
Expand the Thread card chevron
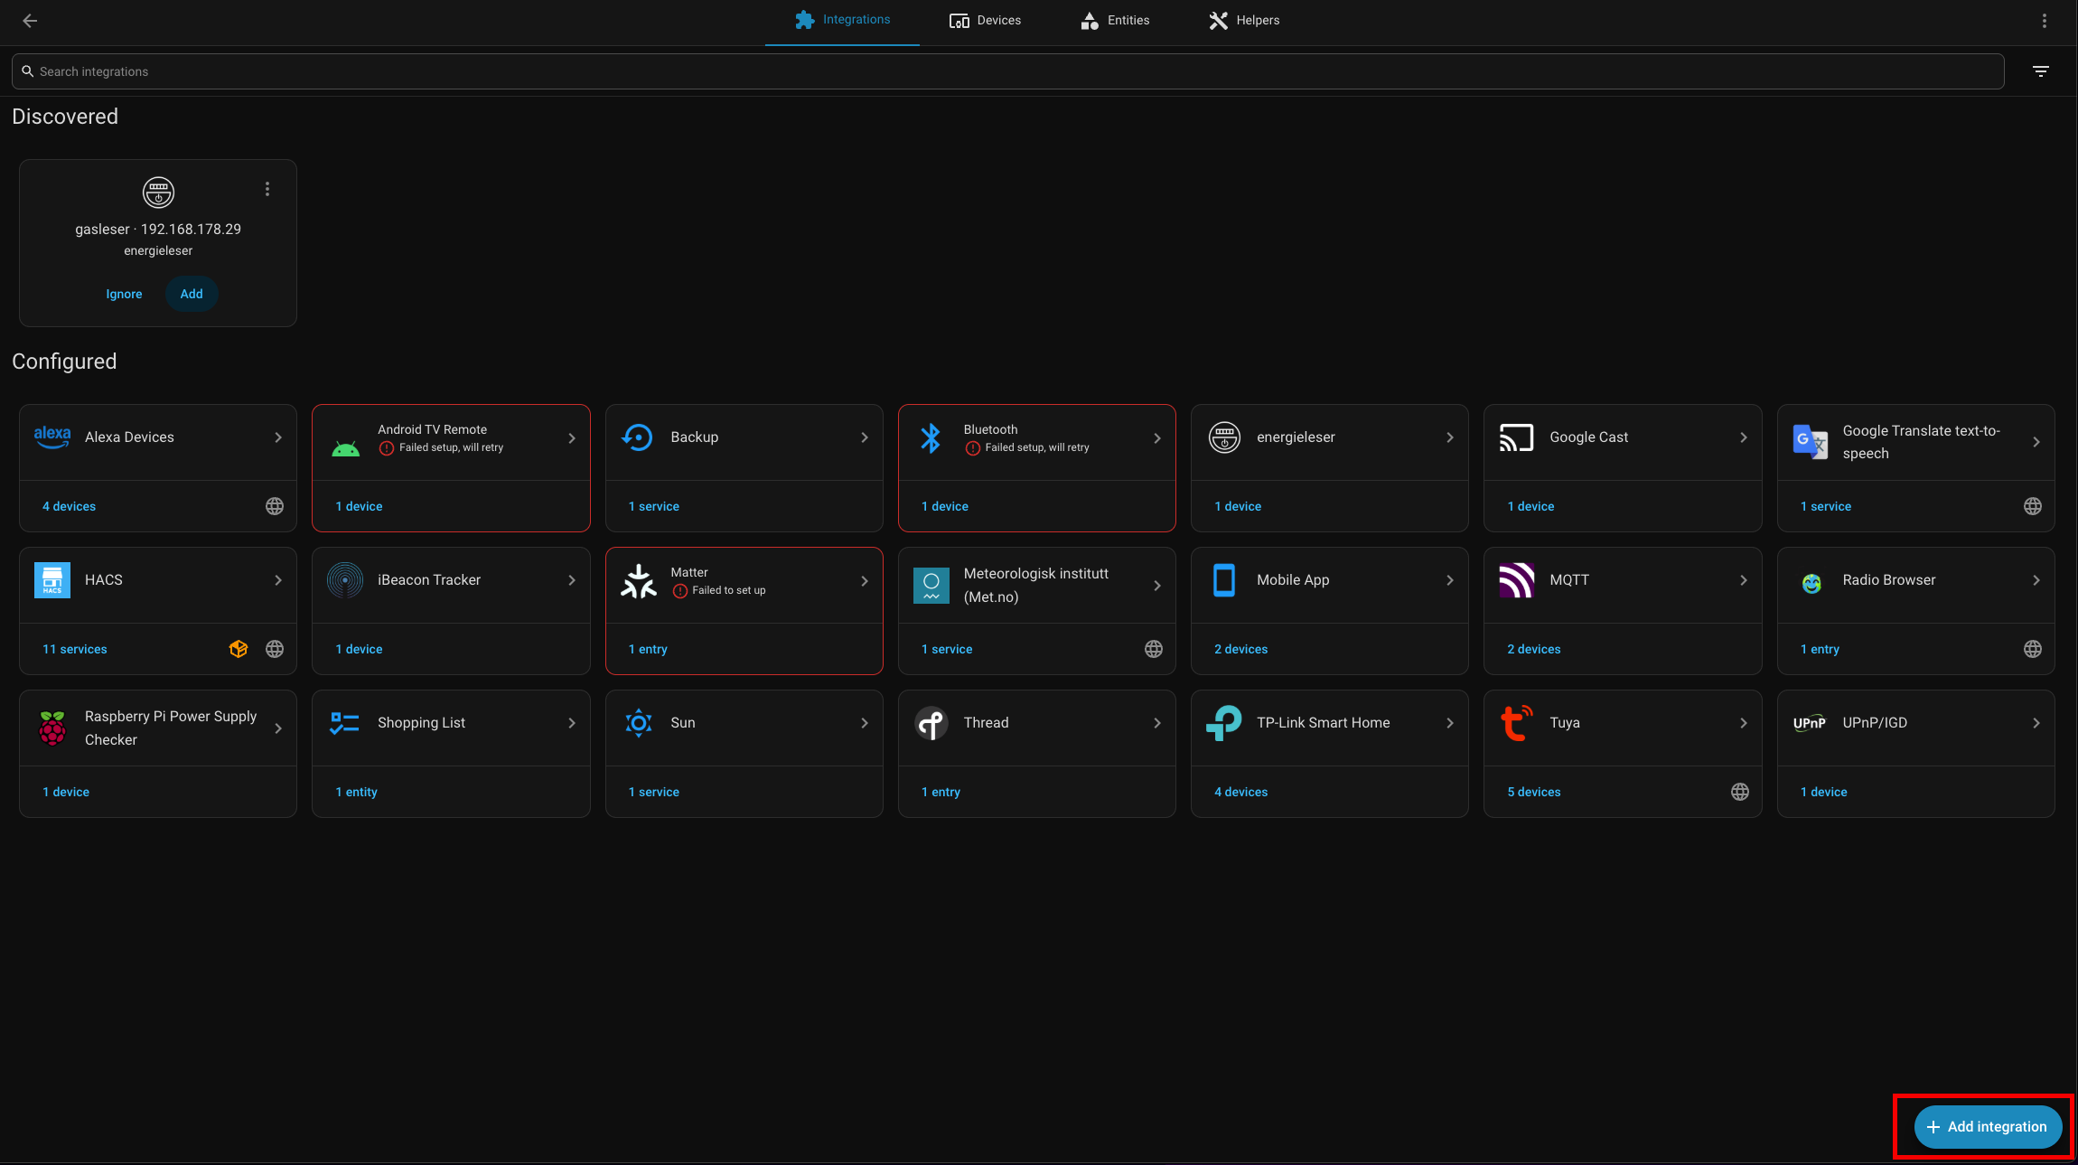[1157, 723]
